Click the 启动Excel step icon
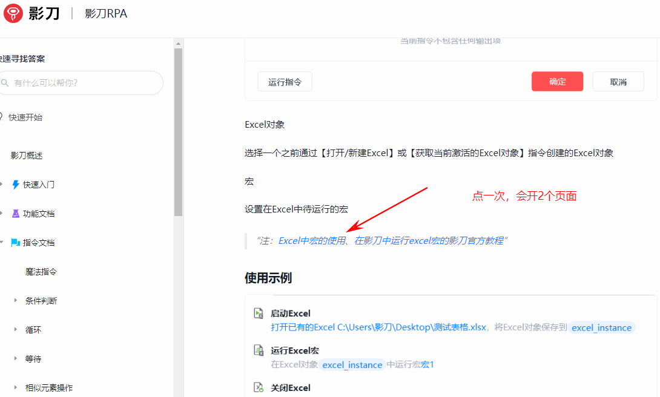 (x=259, y=313)
